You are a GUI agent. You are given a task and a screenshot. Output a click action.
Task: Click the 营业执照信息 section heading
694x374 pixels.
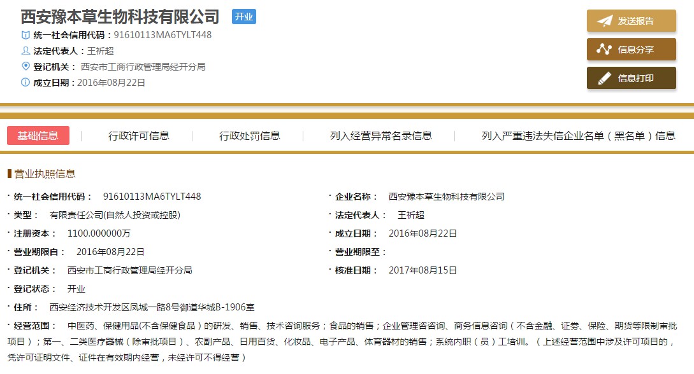[45, 174]
